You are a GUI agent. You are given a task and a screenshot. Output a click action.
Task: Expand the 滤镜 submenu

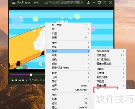click(68, 59)
